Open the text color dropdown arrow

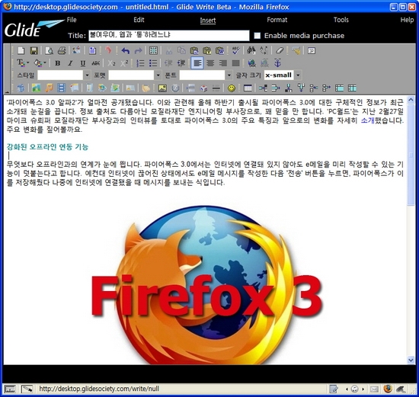coord(27,63)
